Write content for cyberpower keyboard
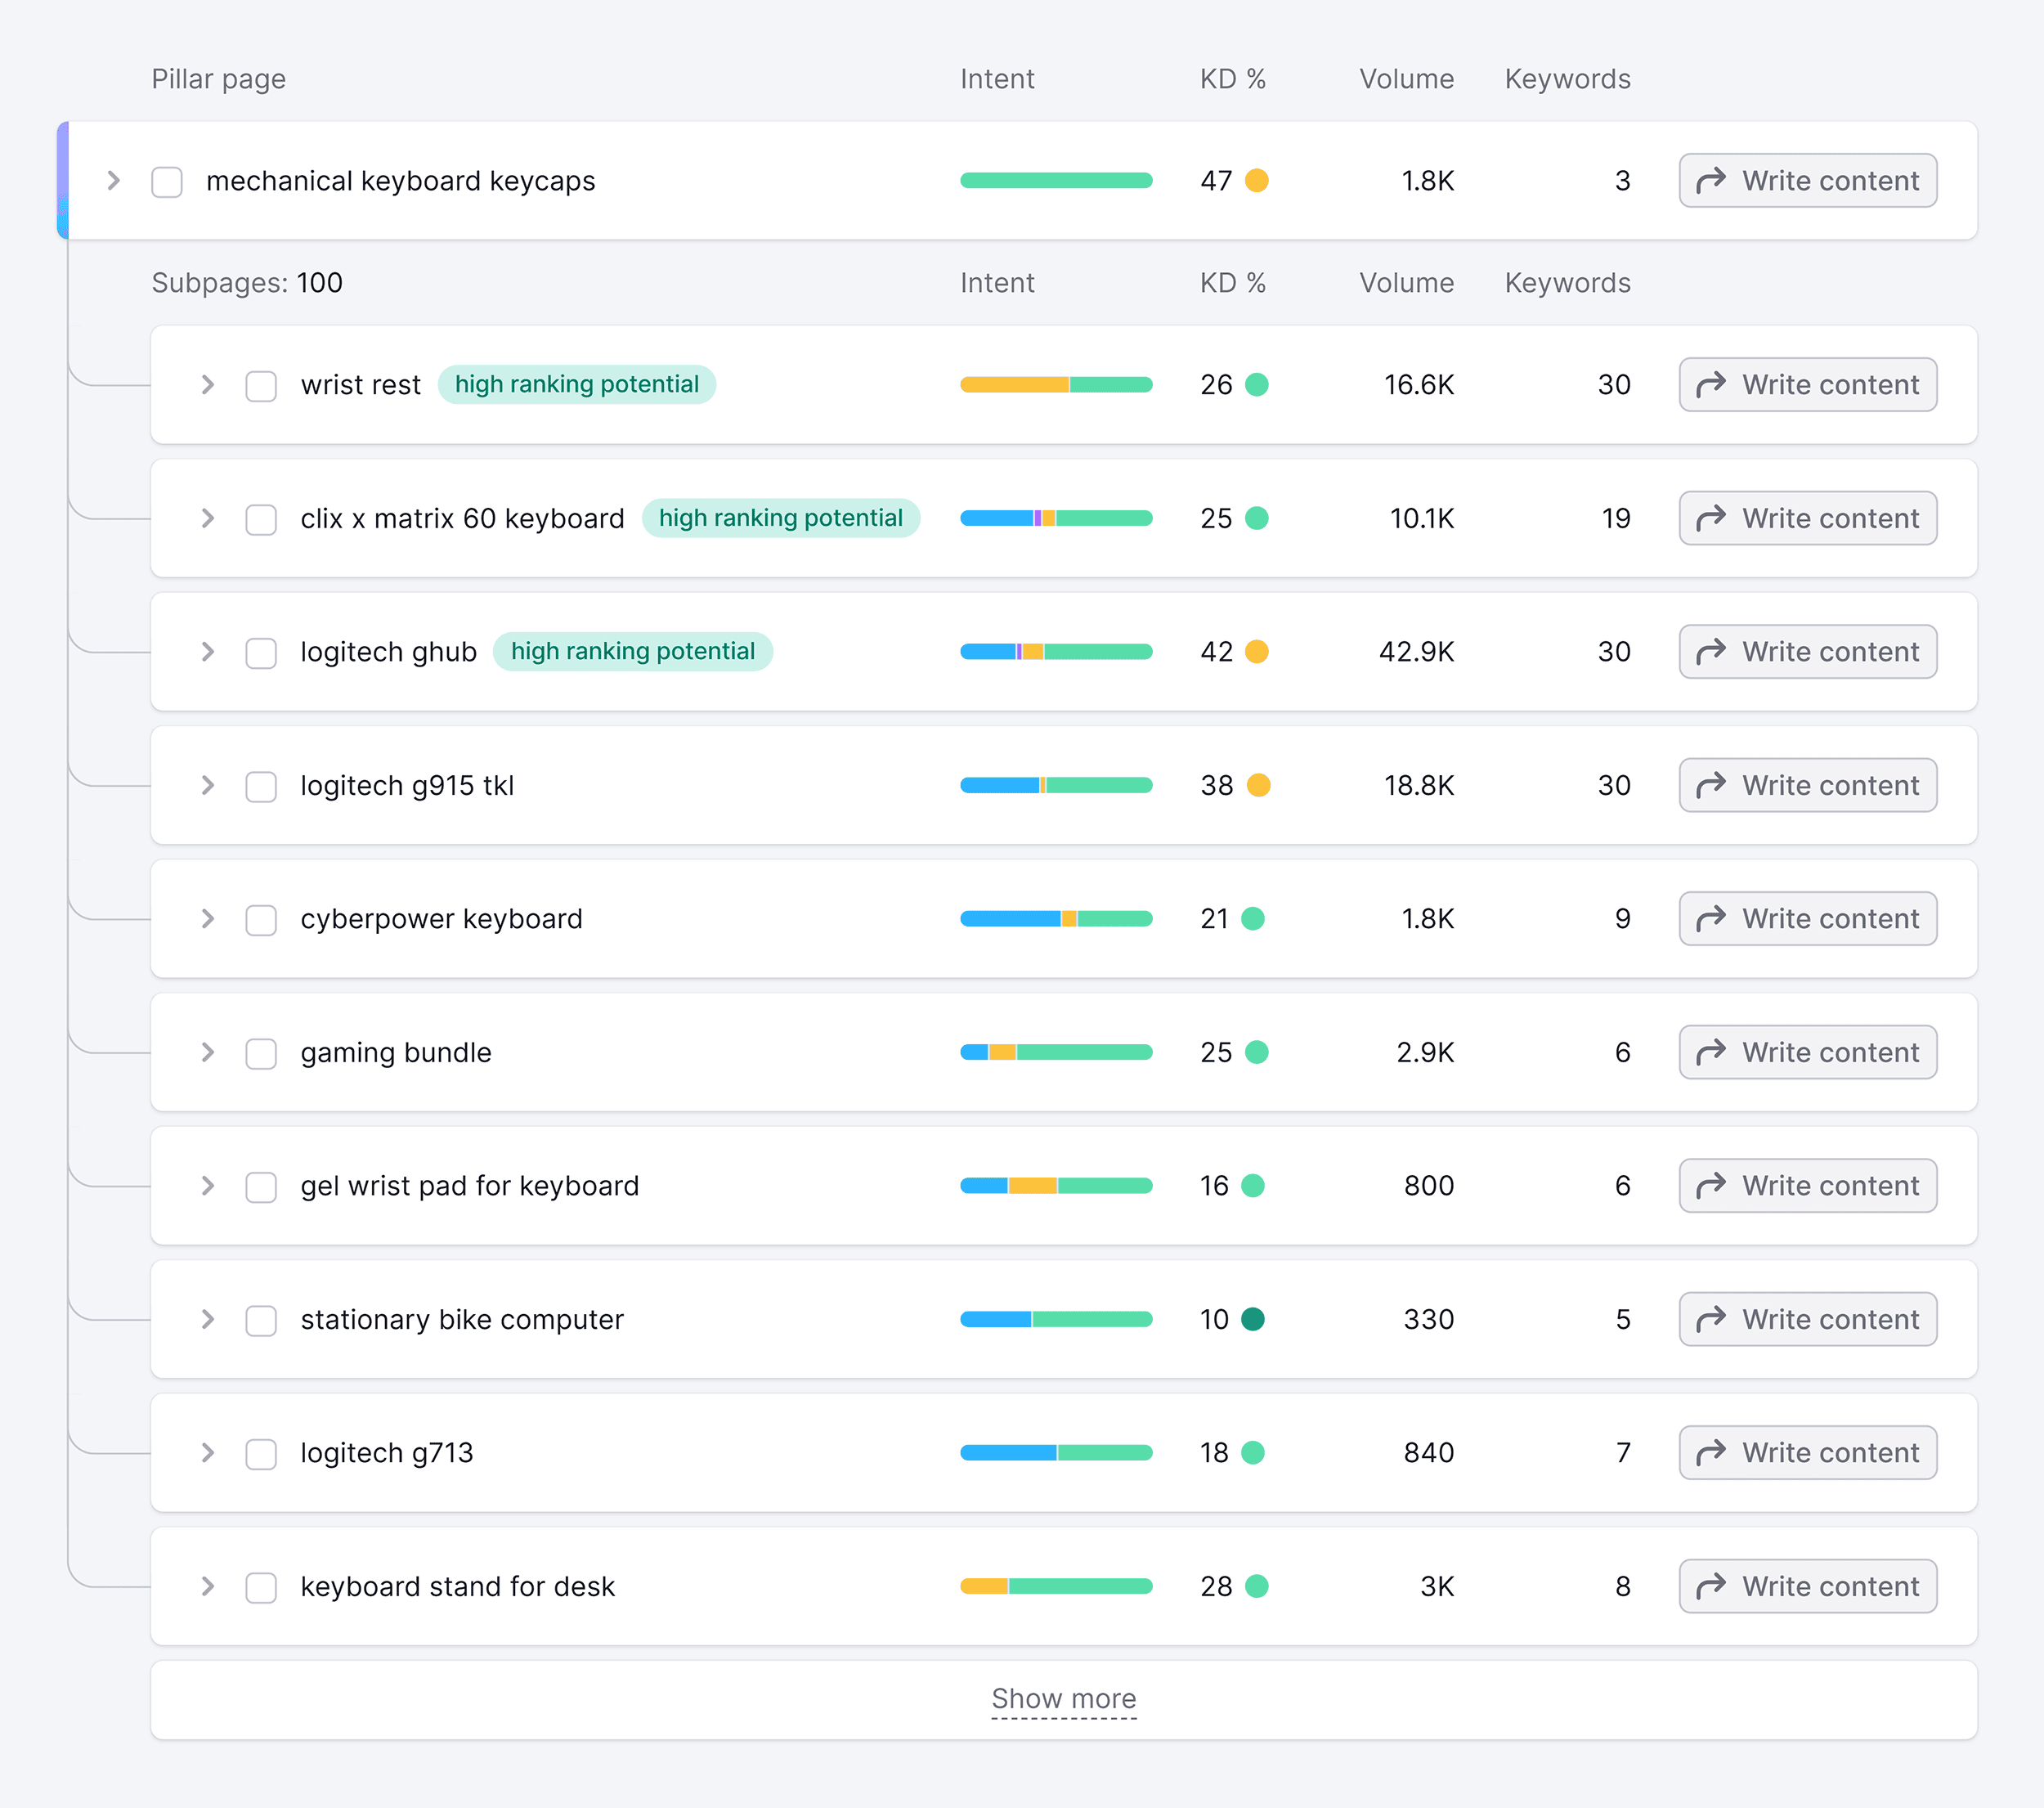2044x1808 pixels. (1807, 919)
